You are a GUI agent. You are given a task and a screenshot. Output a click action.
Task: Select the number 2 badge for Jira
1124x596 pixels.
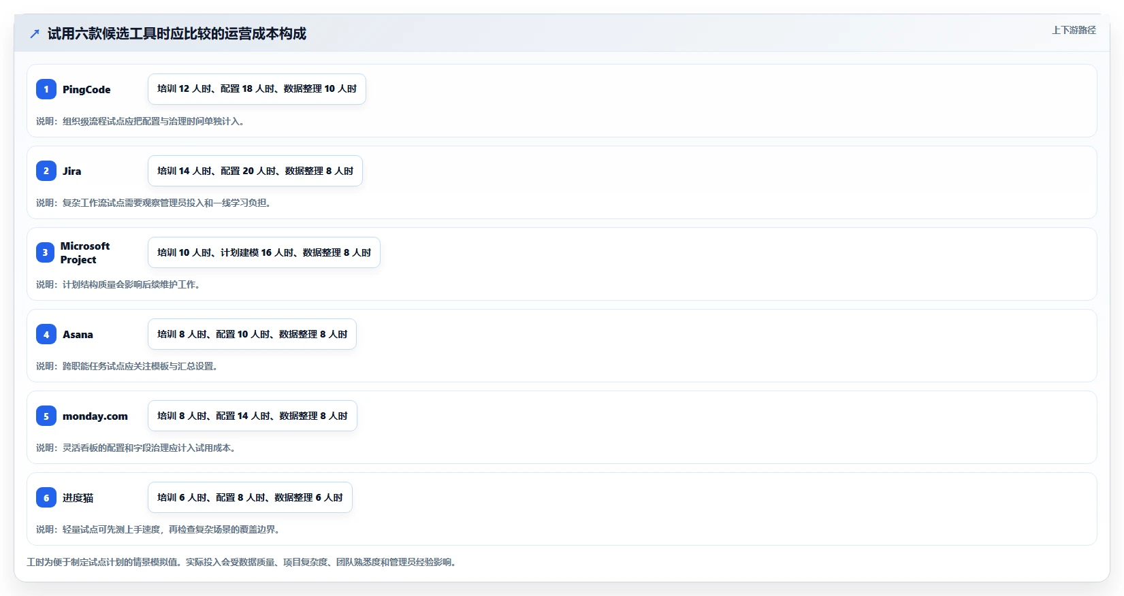[x=46, y=171]
